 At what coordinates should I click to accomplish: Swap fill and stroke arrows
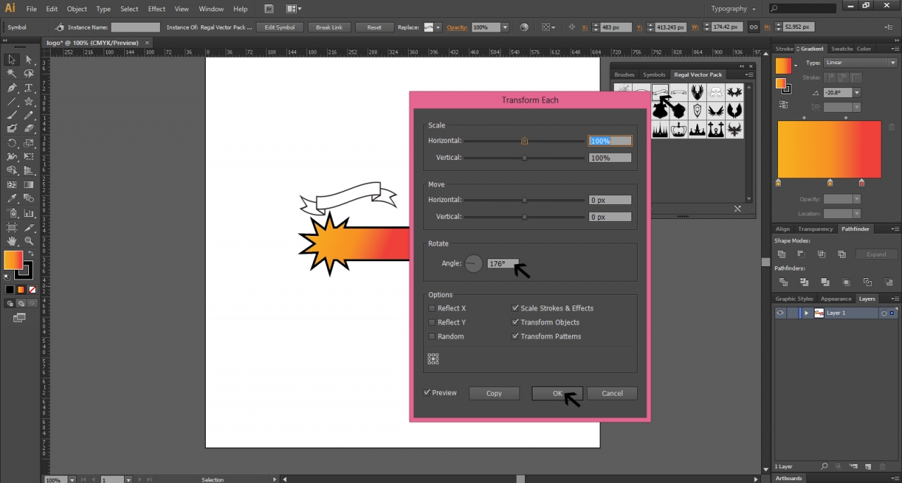tap(30, 253)
